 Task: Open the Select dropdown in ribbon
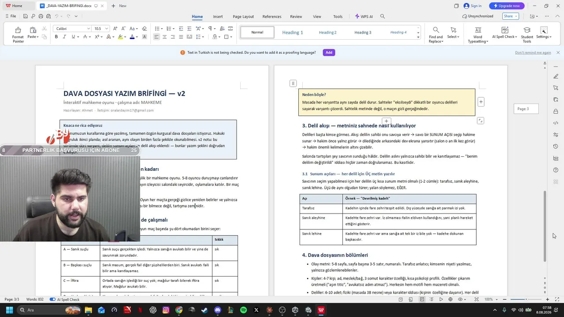pos(458,37)
